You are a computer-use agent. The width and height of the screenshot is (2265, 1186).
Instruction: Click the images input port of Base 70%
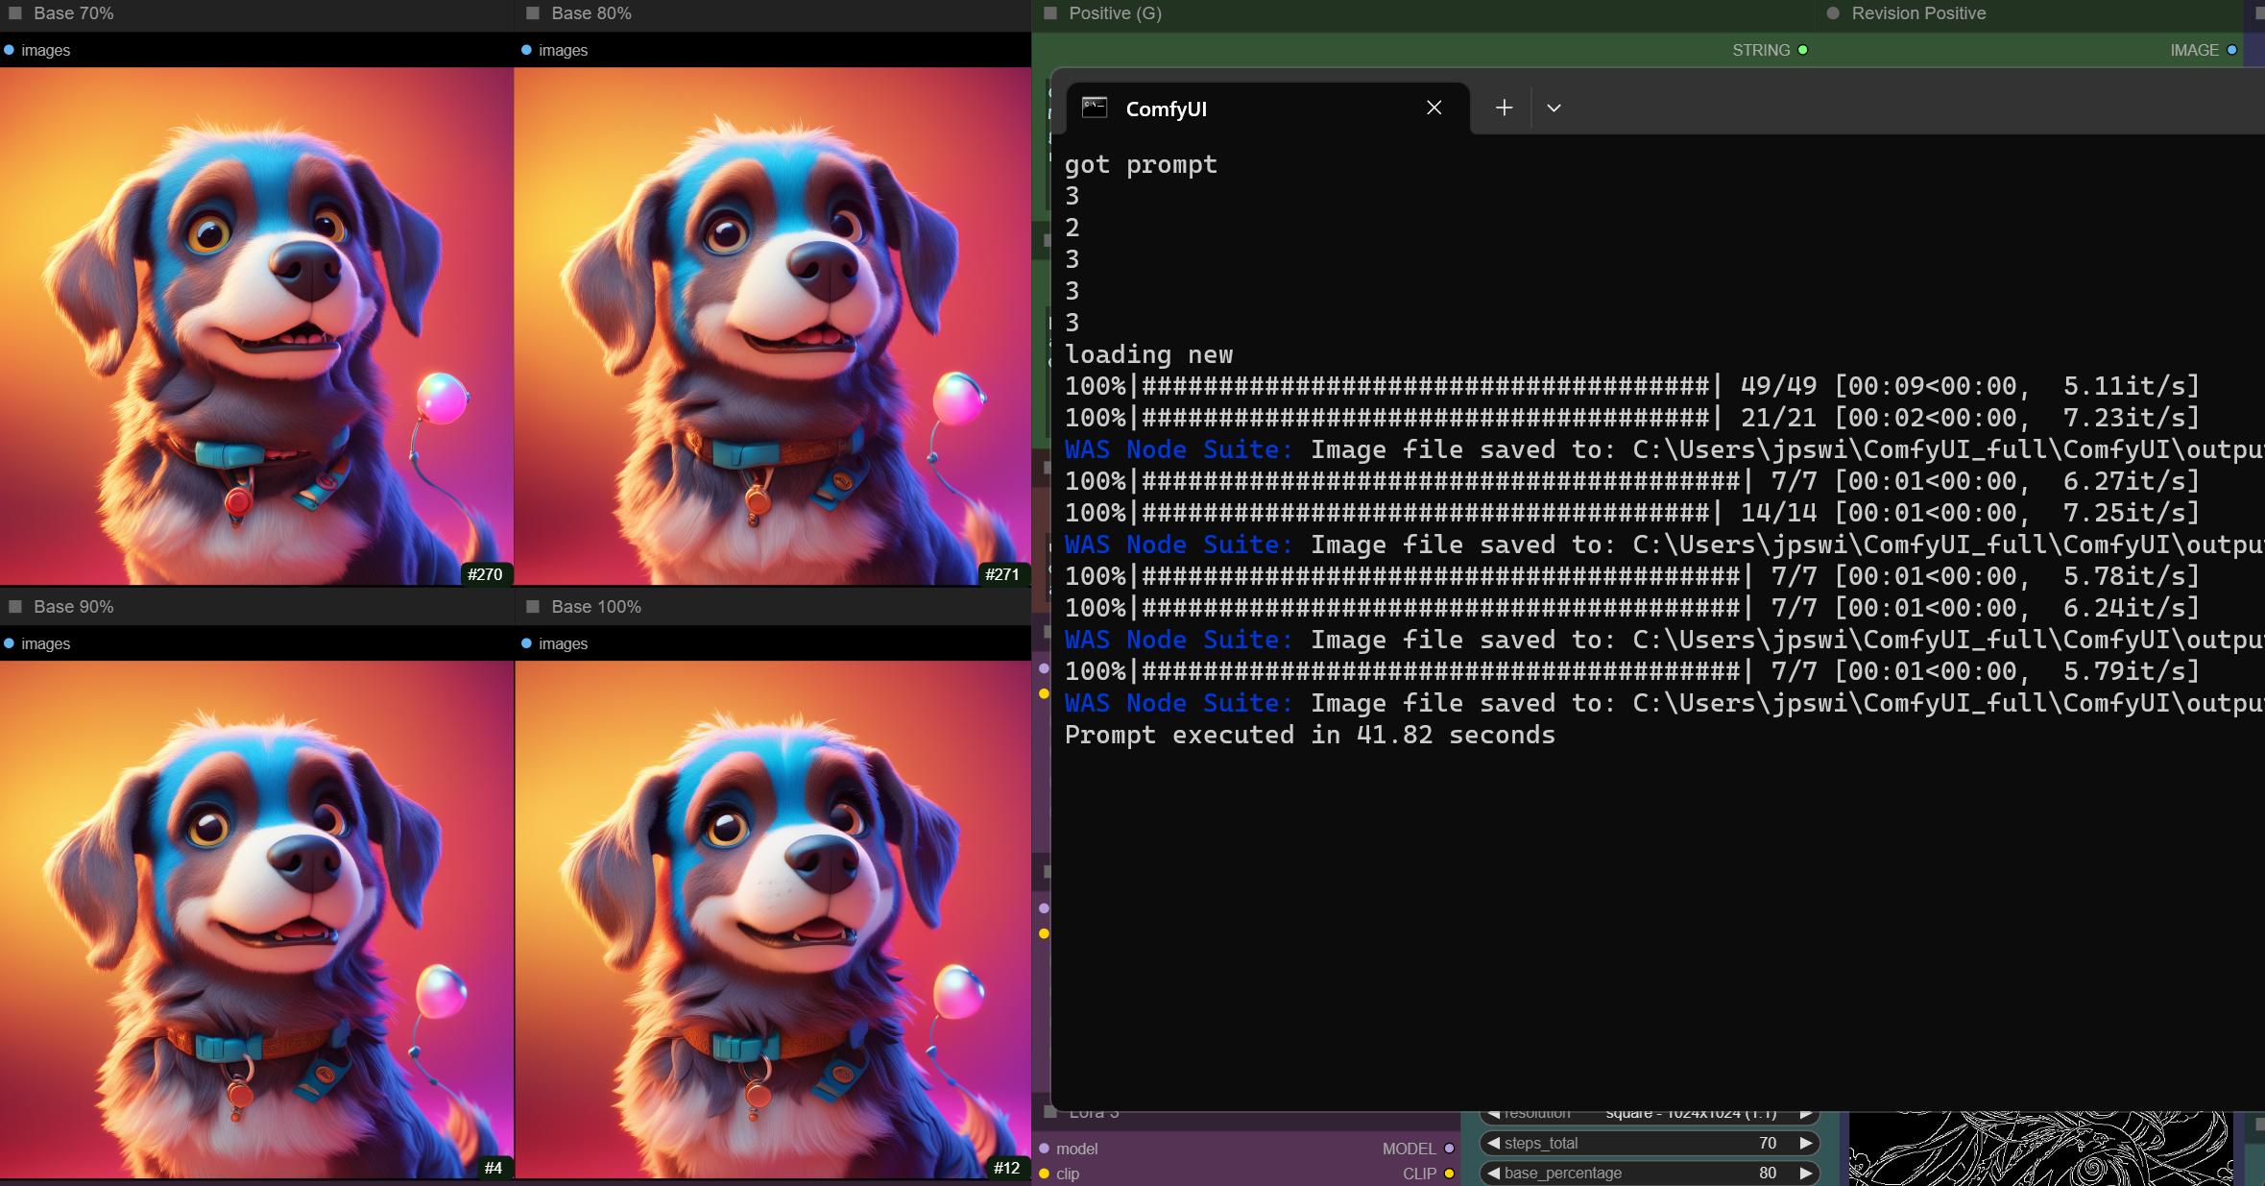[9, 50]
